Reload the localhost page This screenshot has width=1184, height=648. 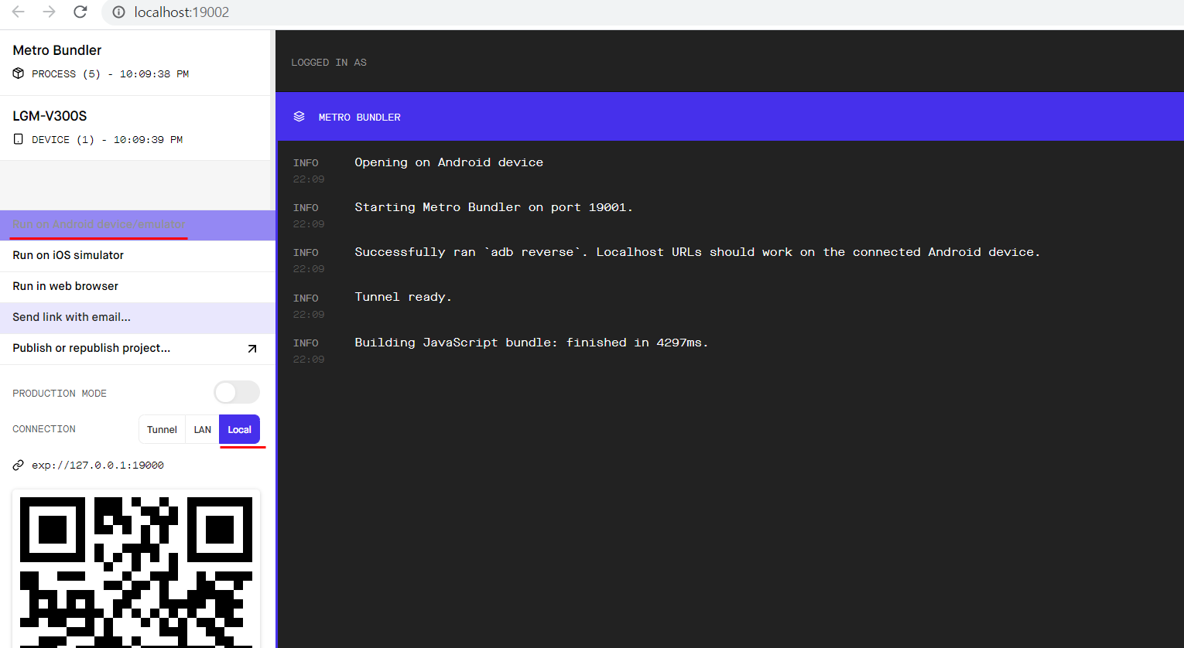[x=80, y=12]
